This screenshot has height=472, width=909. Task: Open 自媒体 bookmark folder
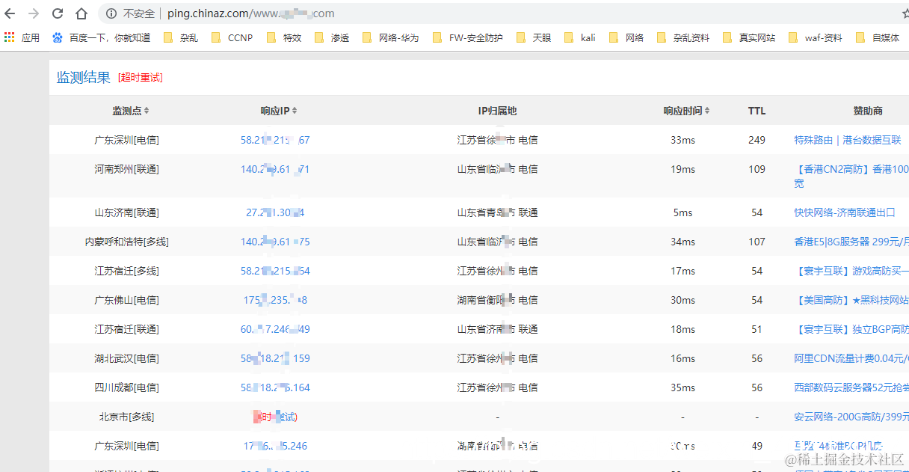coord(877,37)
